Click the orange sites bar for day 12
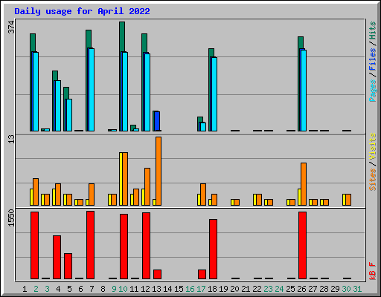 tap(147, 187)
